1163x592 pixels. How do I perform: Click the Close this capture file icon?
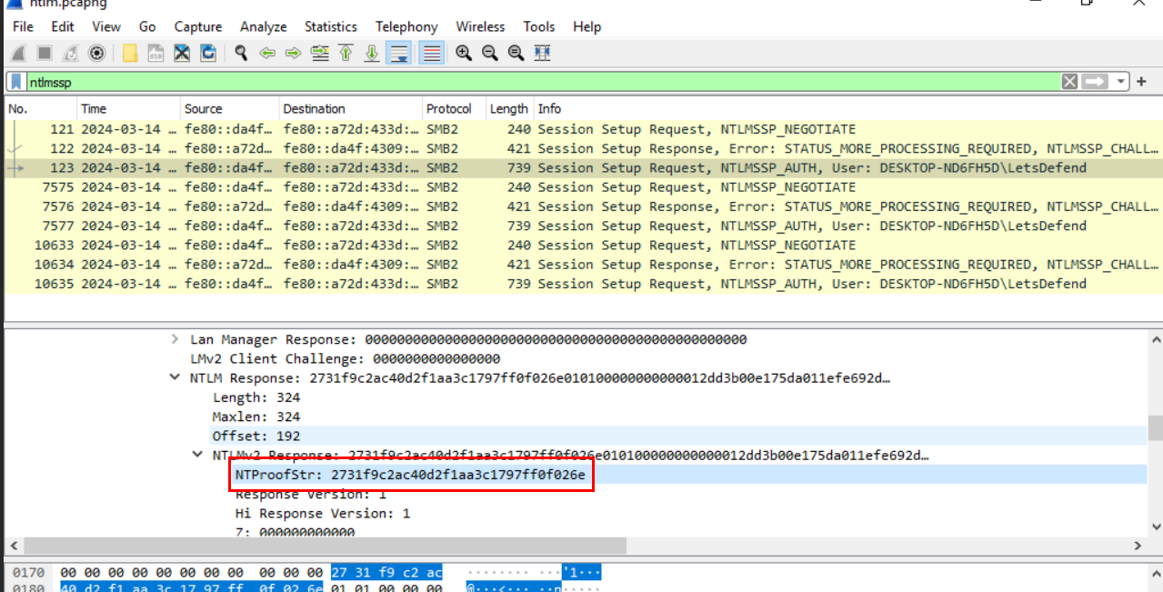click(x=182, y=54)
